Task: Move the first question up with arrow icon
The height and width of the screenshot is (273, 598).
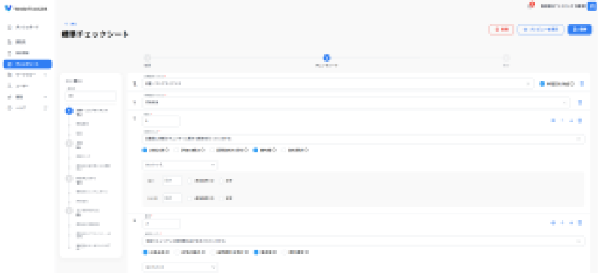Action: click(x=562, y=121)
